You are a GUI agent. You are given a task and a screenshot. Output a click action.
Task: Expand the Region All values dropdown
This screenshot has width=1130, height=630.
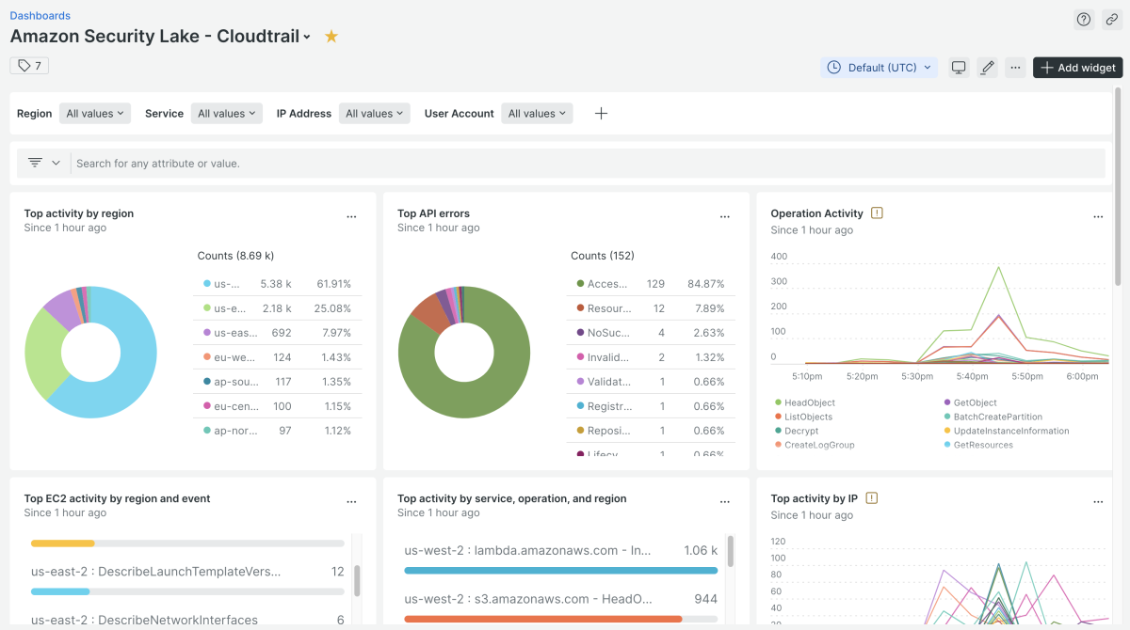coord(95,114)
